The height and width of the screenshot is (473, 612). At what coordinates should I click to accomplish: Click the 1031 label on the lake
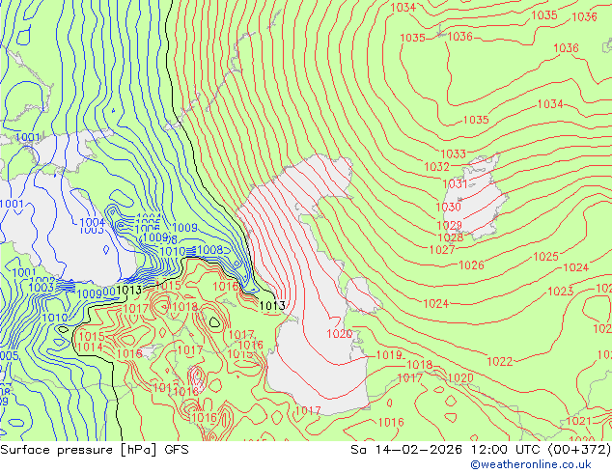coord(455,183)
